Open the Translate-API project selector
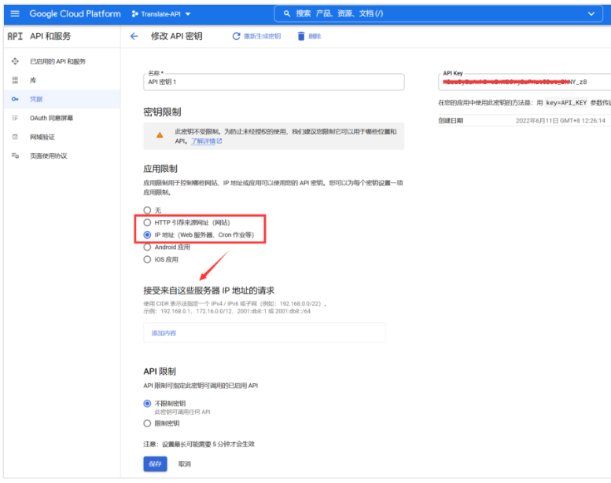The width and height of the screenshot is (611, 483). click(x=161, y=14)
